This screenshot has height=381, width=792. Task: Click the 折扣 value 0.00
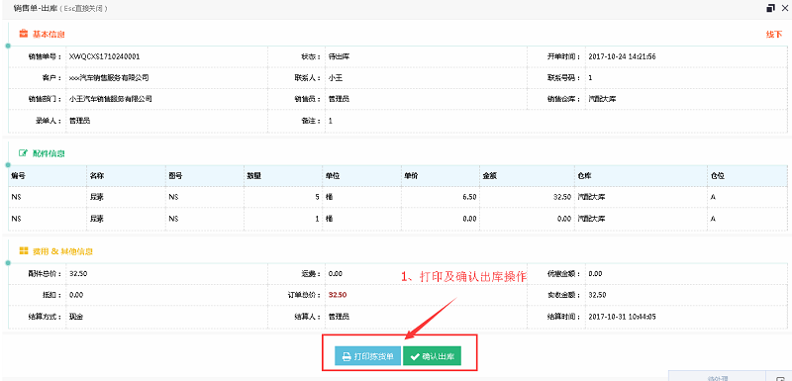76,295
